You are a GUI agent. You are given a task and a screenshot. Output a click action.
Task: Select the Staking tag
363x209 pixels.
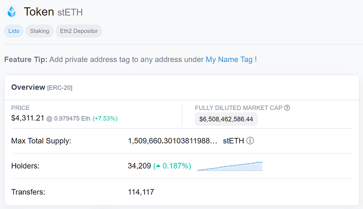pos(39,31)
